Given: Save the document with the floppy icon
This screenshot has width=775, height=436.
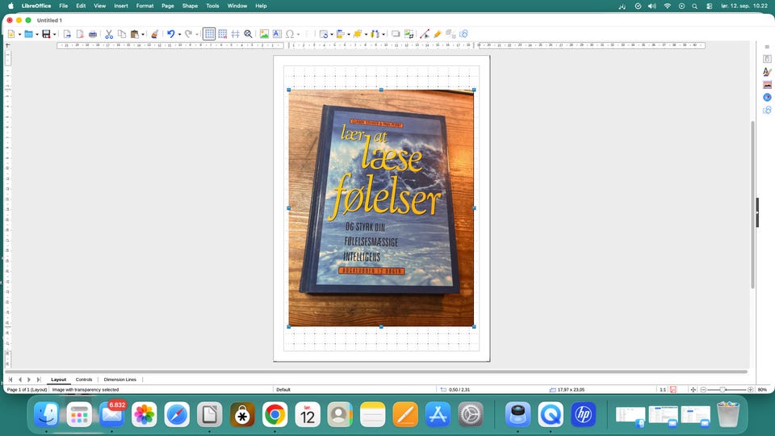Looking at the screenshot, I should pyautogui.click(x=47, y=34).
